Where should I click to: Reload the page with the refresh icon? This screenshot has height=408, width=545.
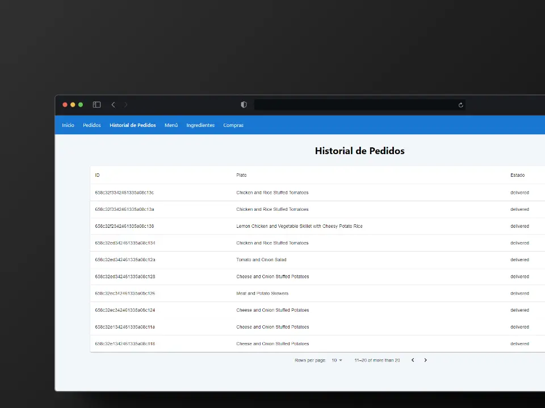pyautogui.click(x=460, y=105)
